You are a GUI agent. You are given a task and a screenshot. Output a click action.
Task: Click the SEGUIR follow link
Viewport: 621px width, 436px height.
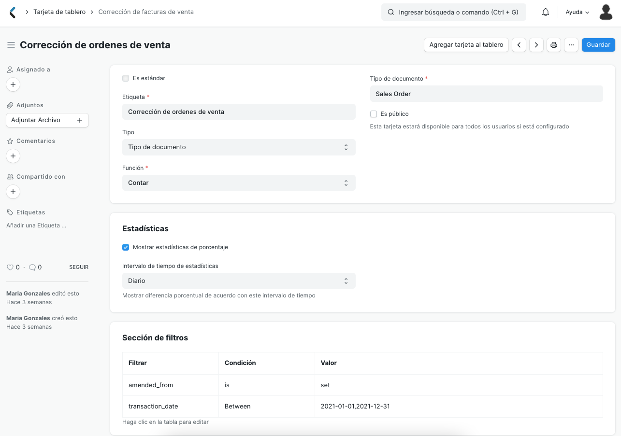pyautogui.click(x=79, y=267)
